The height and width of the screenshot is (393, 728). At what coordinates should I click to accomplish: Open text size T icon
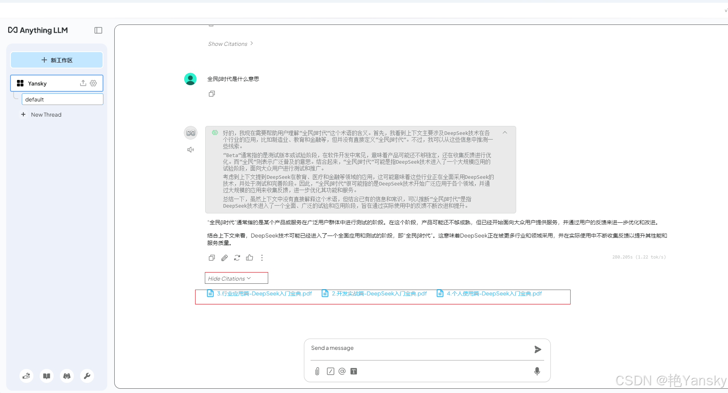pyautogui.click(x=354, y=371)
